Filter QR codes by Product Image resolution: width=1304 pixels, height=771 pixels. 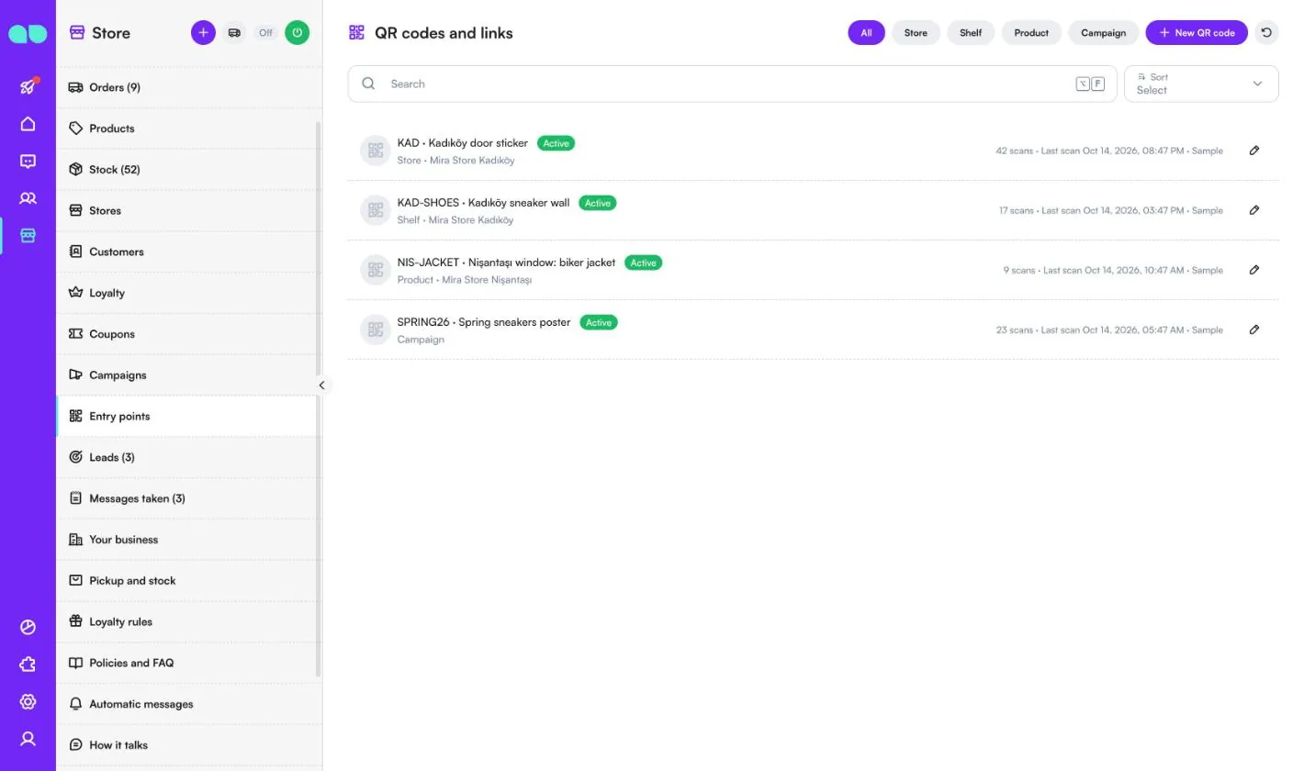1031,33
